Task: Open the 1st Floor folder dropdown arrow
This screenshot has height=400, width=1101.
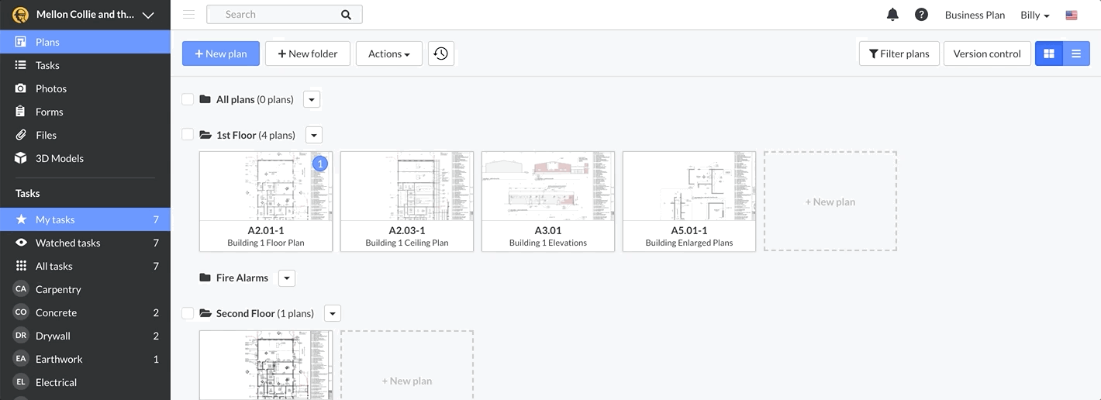Action: [x=313, y=135]
